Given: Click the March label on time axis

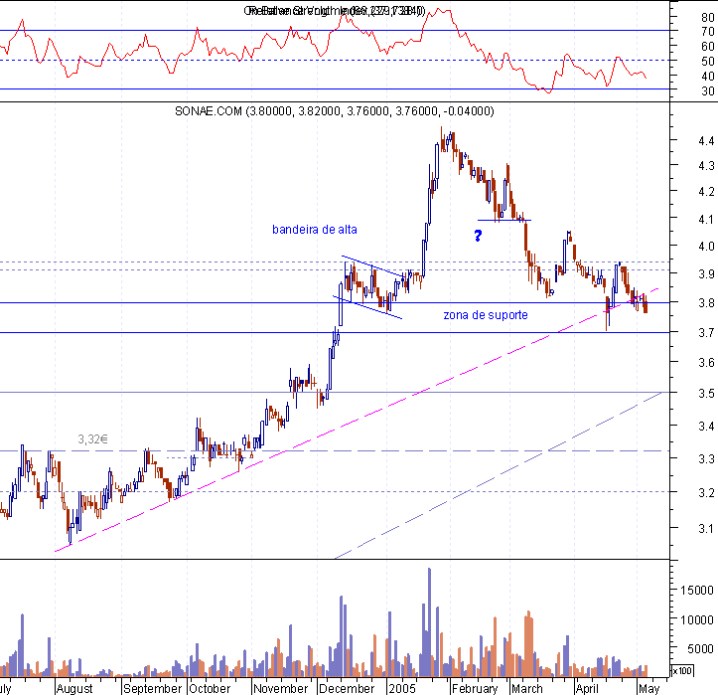Looking at the screenshot, I should coord(527,689).
